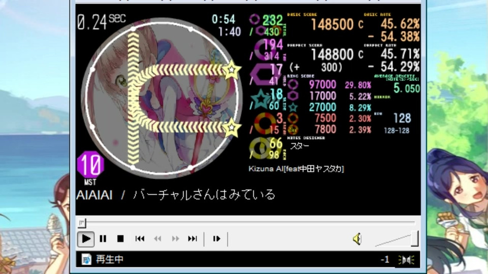Click the 29.80% ring percentage
The image size is (488, 274).
[358, 85]
